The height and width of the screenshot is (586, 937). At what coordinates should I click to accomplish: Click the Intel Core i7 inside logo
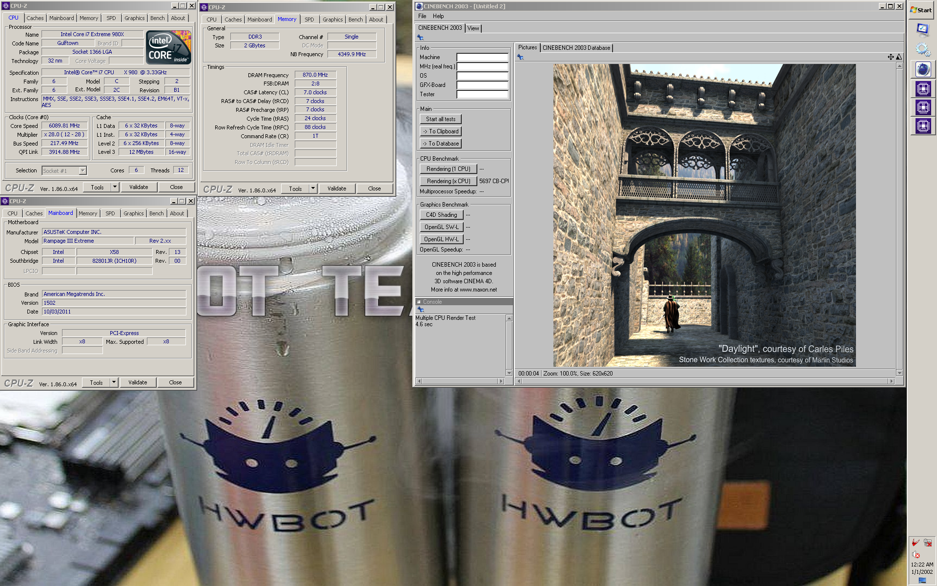(169, 47)
